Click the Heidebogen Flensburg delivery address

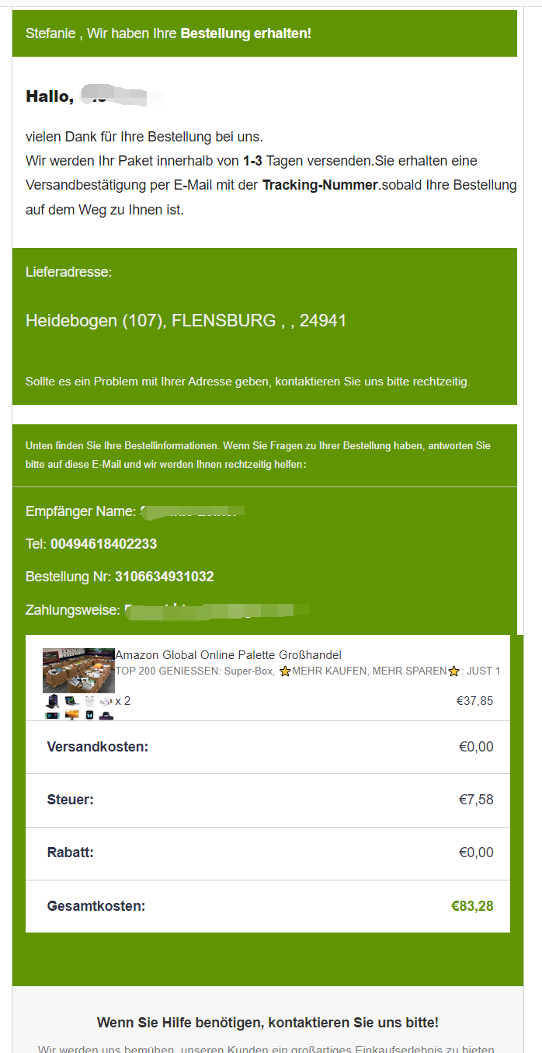186,320
